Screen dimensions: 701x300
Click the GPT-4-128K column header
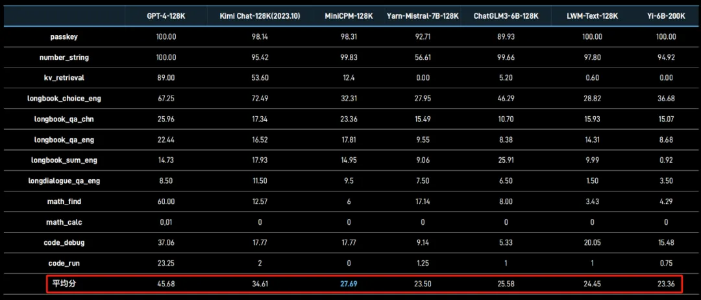[x=166, y=16]
